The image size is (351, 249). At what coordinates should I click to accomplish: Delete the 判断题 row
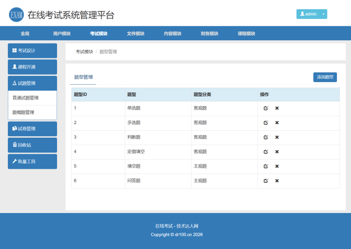(277, 137)
